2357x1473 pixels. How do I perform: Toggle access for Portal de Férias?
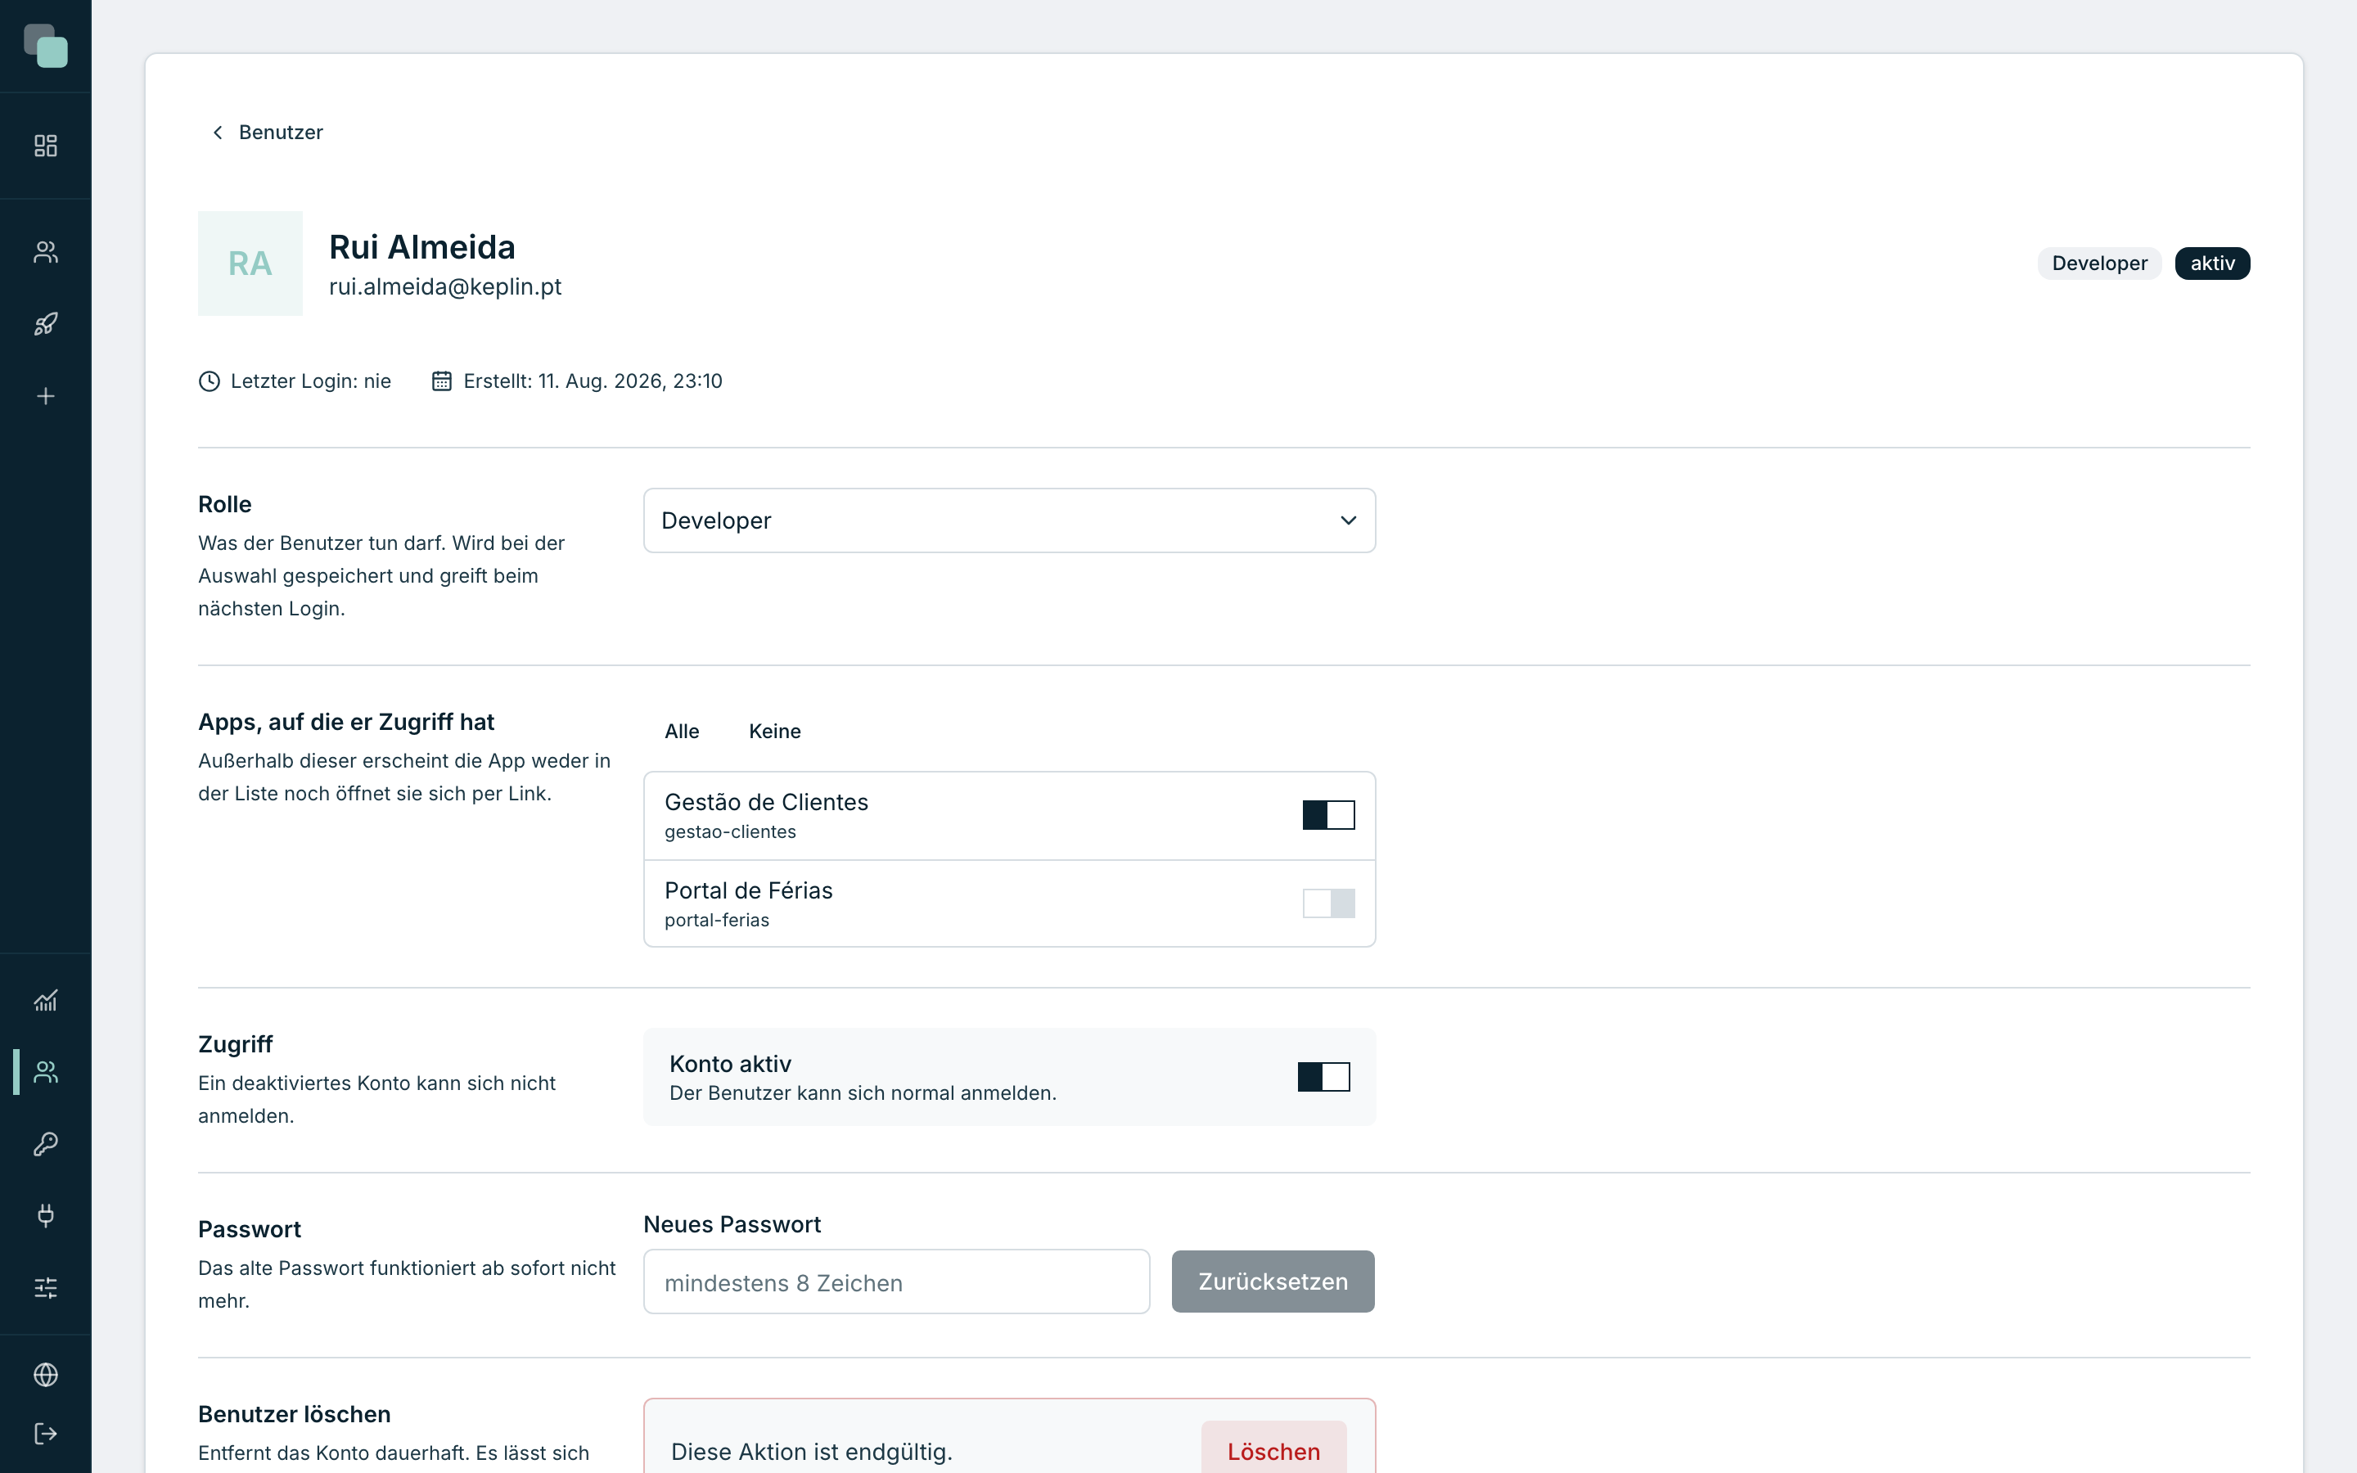1328,903
